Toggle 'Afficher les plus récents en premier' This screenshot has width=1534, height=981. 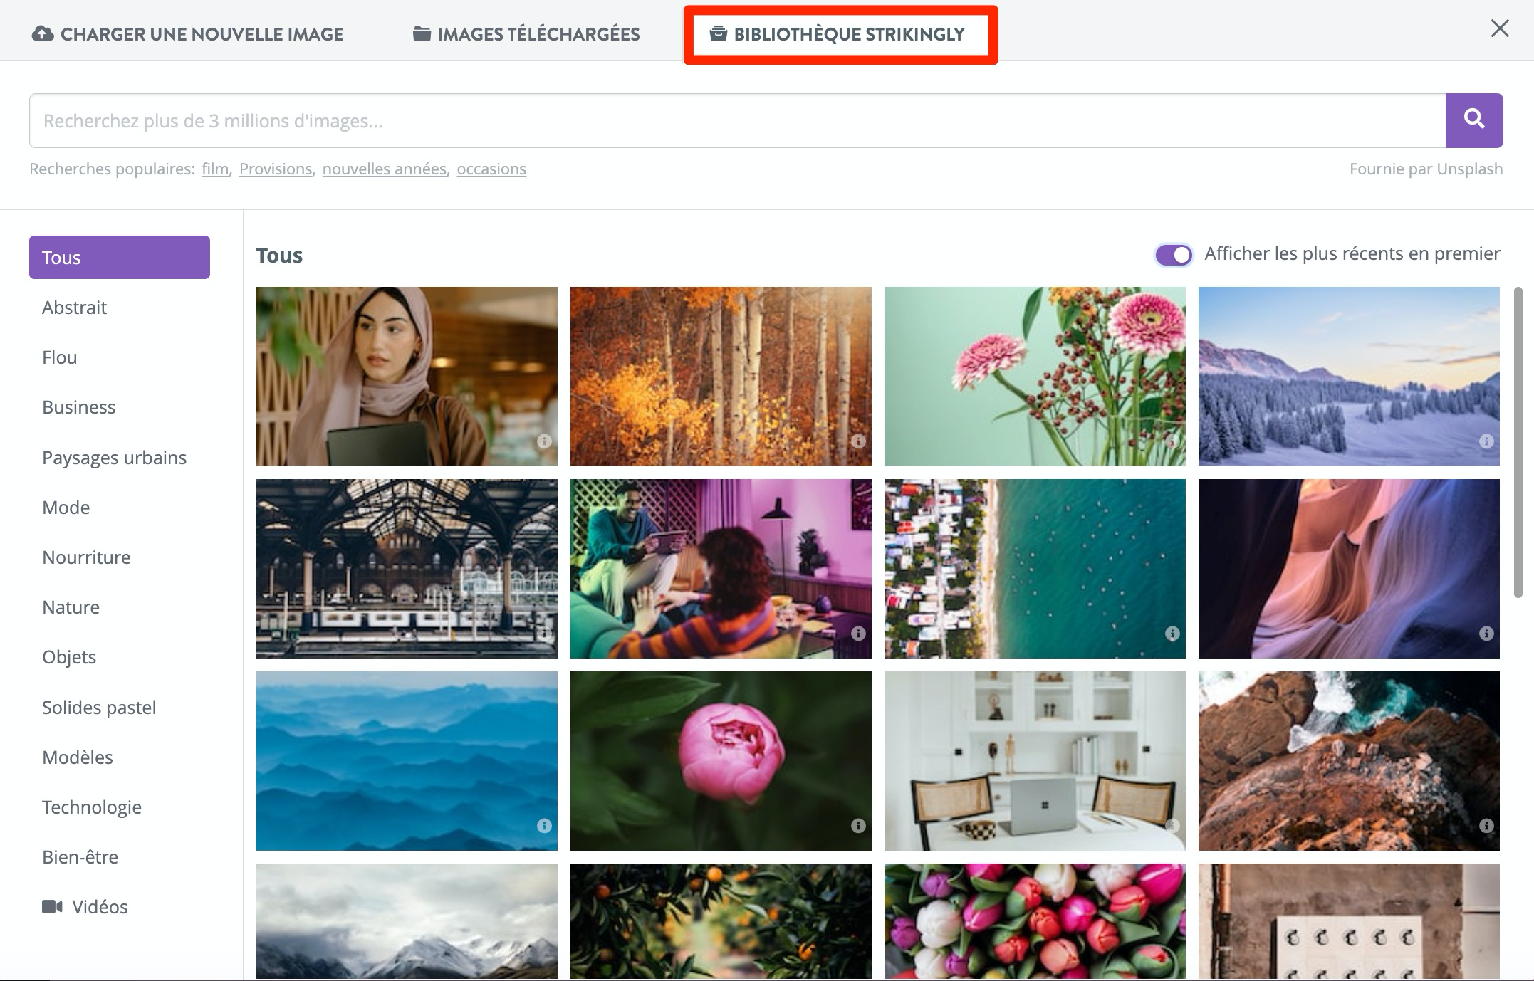pyautogui.click(x=1174, y=254)
